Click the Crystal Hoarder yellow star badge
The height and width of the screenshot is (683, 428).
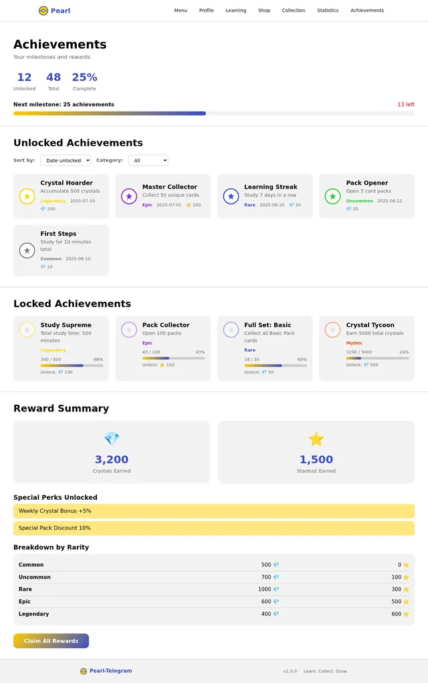27,197
